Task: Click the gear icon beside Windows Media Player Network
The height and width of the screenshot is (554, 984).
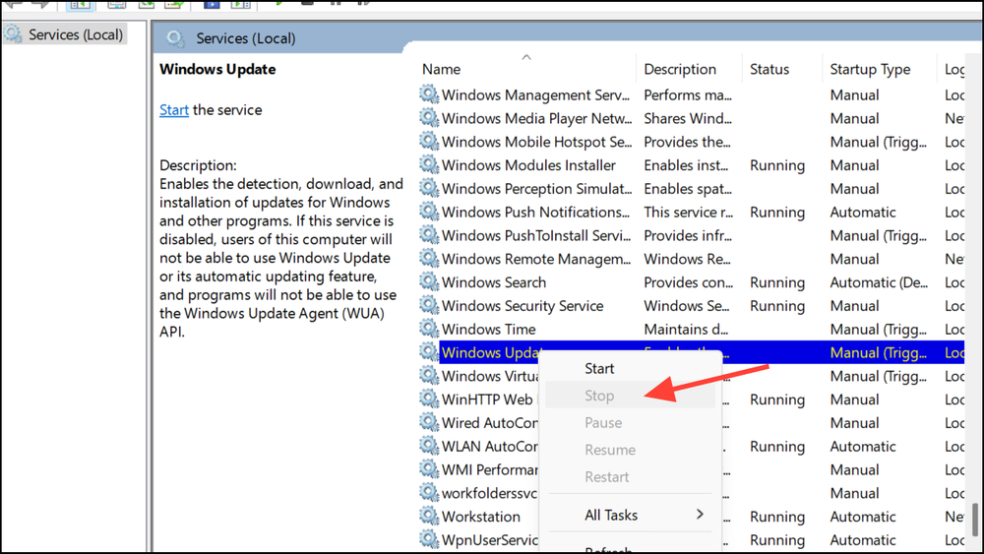Action: tap(429, 118)
